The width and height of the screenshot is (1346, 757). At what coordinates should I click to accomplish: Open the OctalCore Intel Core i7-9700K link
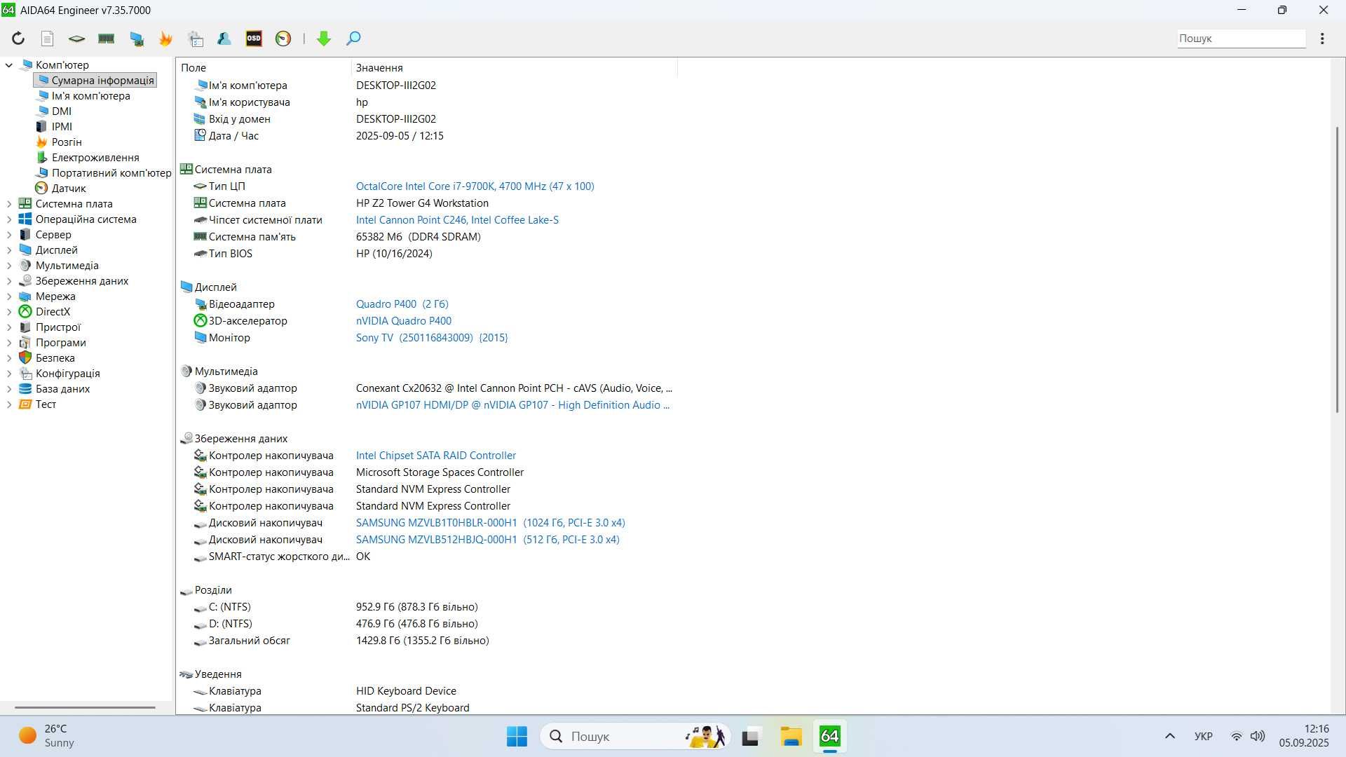pos(475,186)
